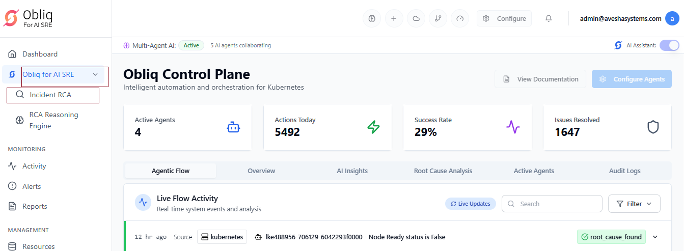Open the notifications bell
Viewport: 684px width, 251px height.
(x=549, y=18)
